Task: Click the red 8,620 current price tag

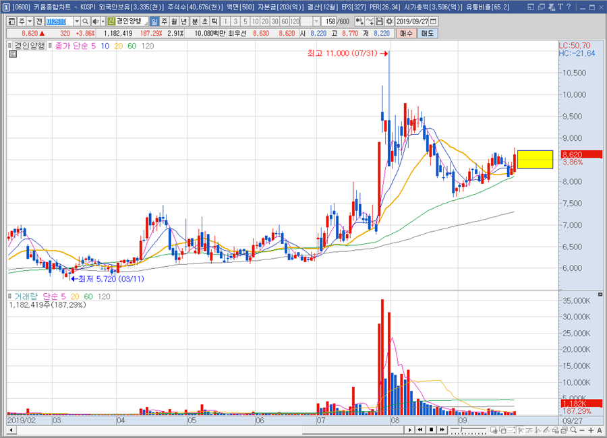Action: pos(582,154)
